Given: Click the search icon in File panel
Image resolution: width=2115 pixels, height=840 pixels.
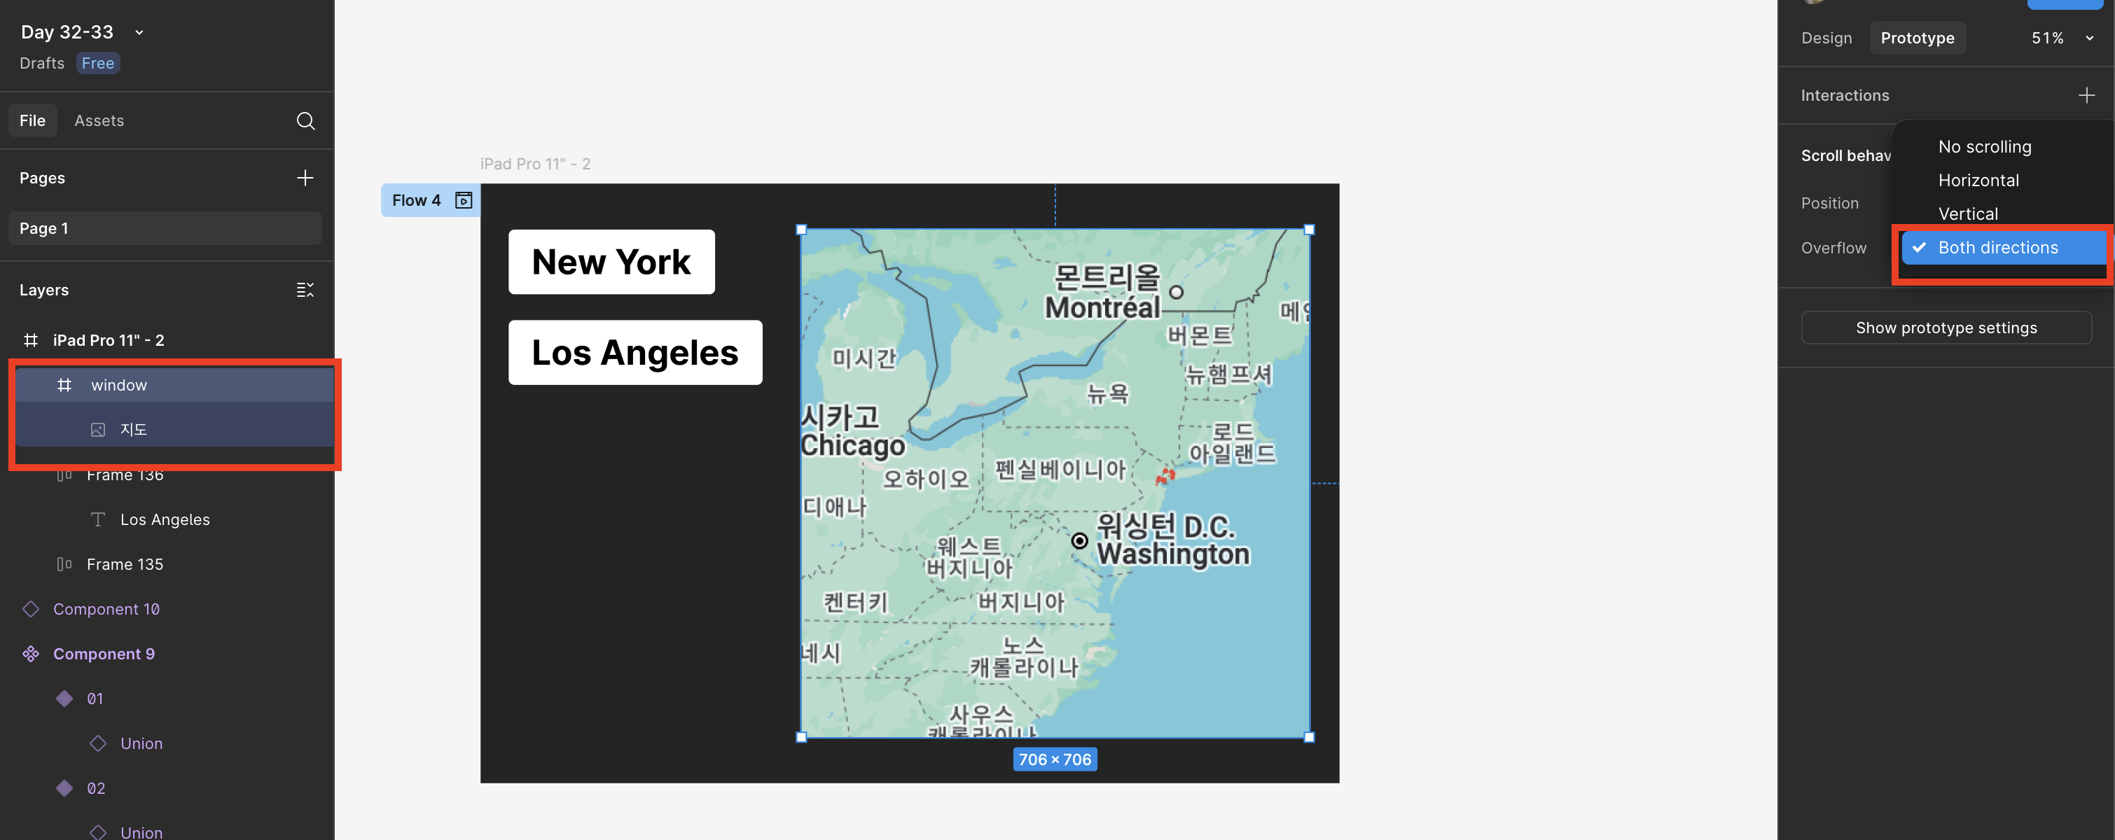Looking at the screenshot, I should [305, 120].
